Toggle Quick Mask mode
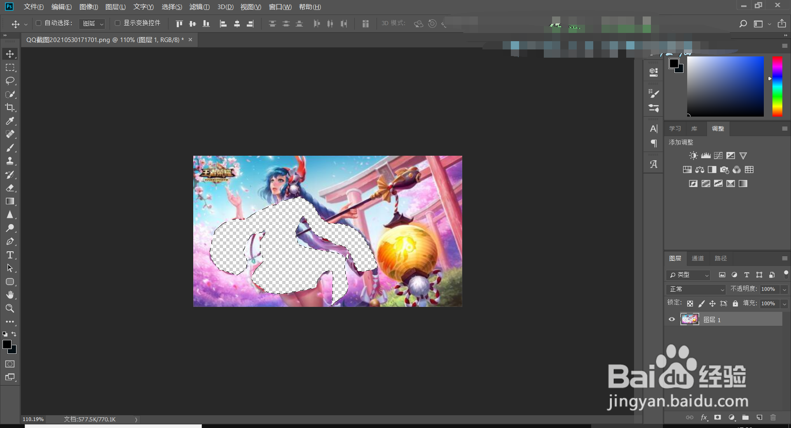Viewport: 791px width, 428px height. click(x=10, y=364)
